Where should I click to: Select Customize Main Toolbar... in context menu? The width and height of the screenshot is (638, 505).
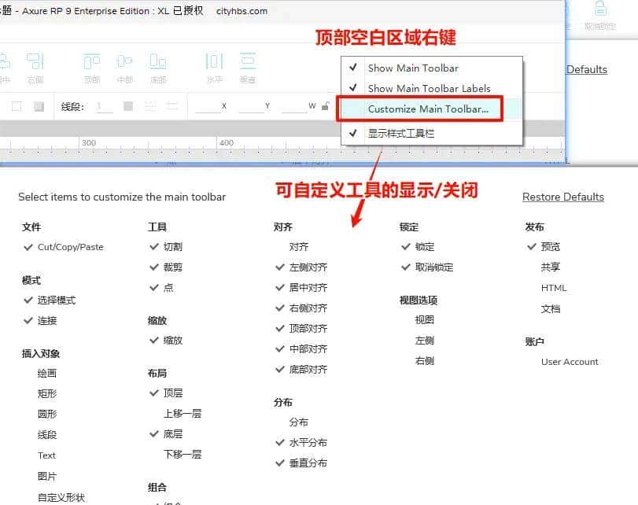tap(428, 109)
